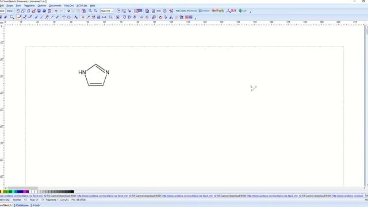Select the Draw Chains tool

click(x=30, y=17)
